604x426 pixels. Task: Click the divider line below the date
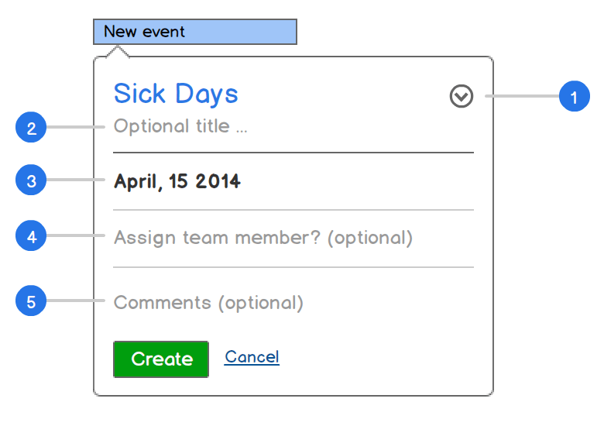point(293,210)
